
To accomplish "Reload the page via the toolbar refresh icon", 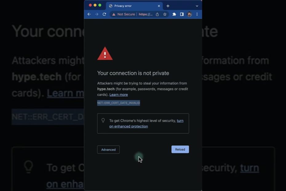I will pos(104,14).
